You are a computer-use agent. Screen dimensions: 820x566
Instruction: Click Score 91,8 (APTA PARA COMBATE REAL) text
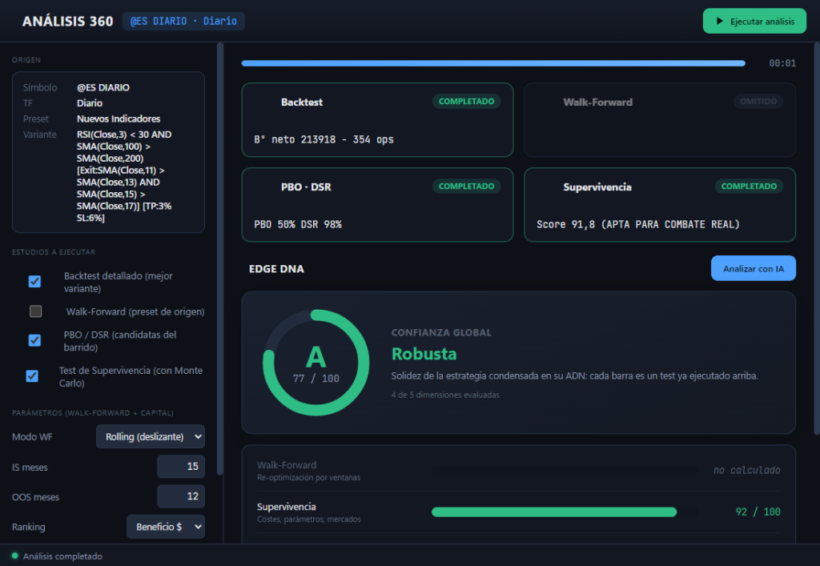point(638,224)
